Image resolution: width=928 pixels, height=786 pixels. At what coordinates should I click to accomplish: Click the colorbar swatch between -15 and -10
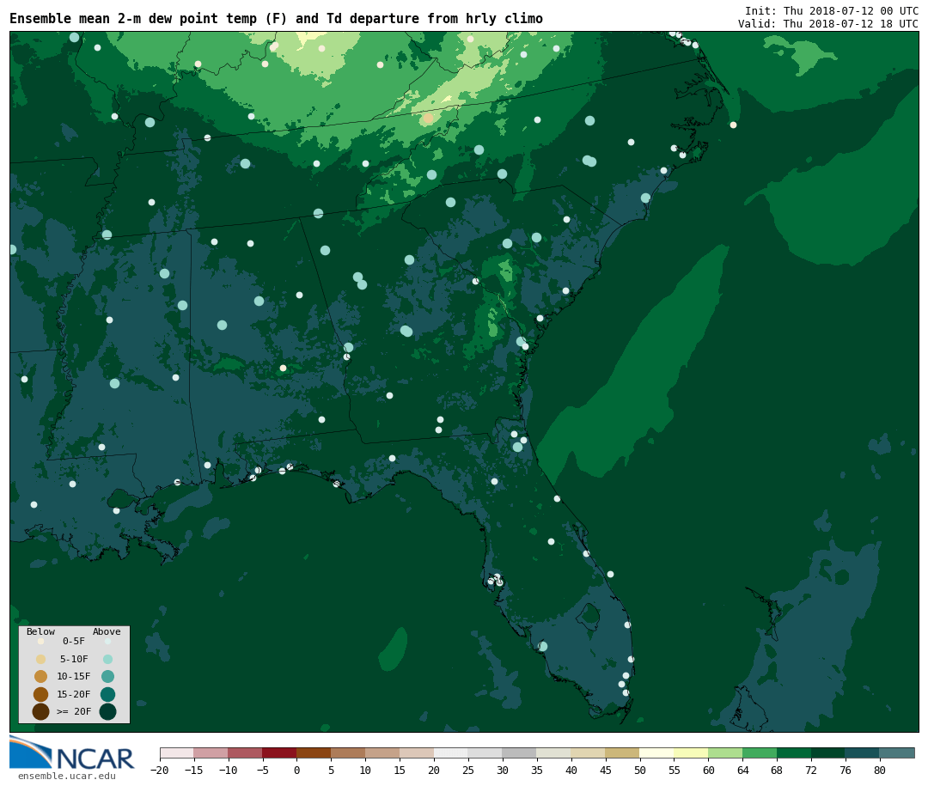click(x=211, y=752)
